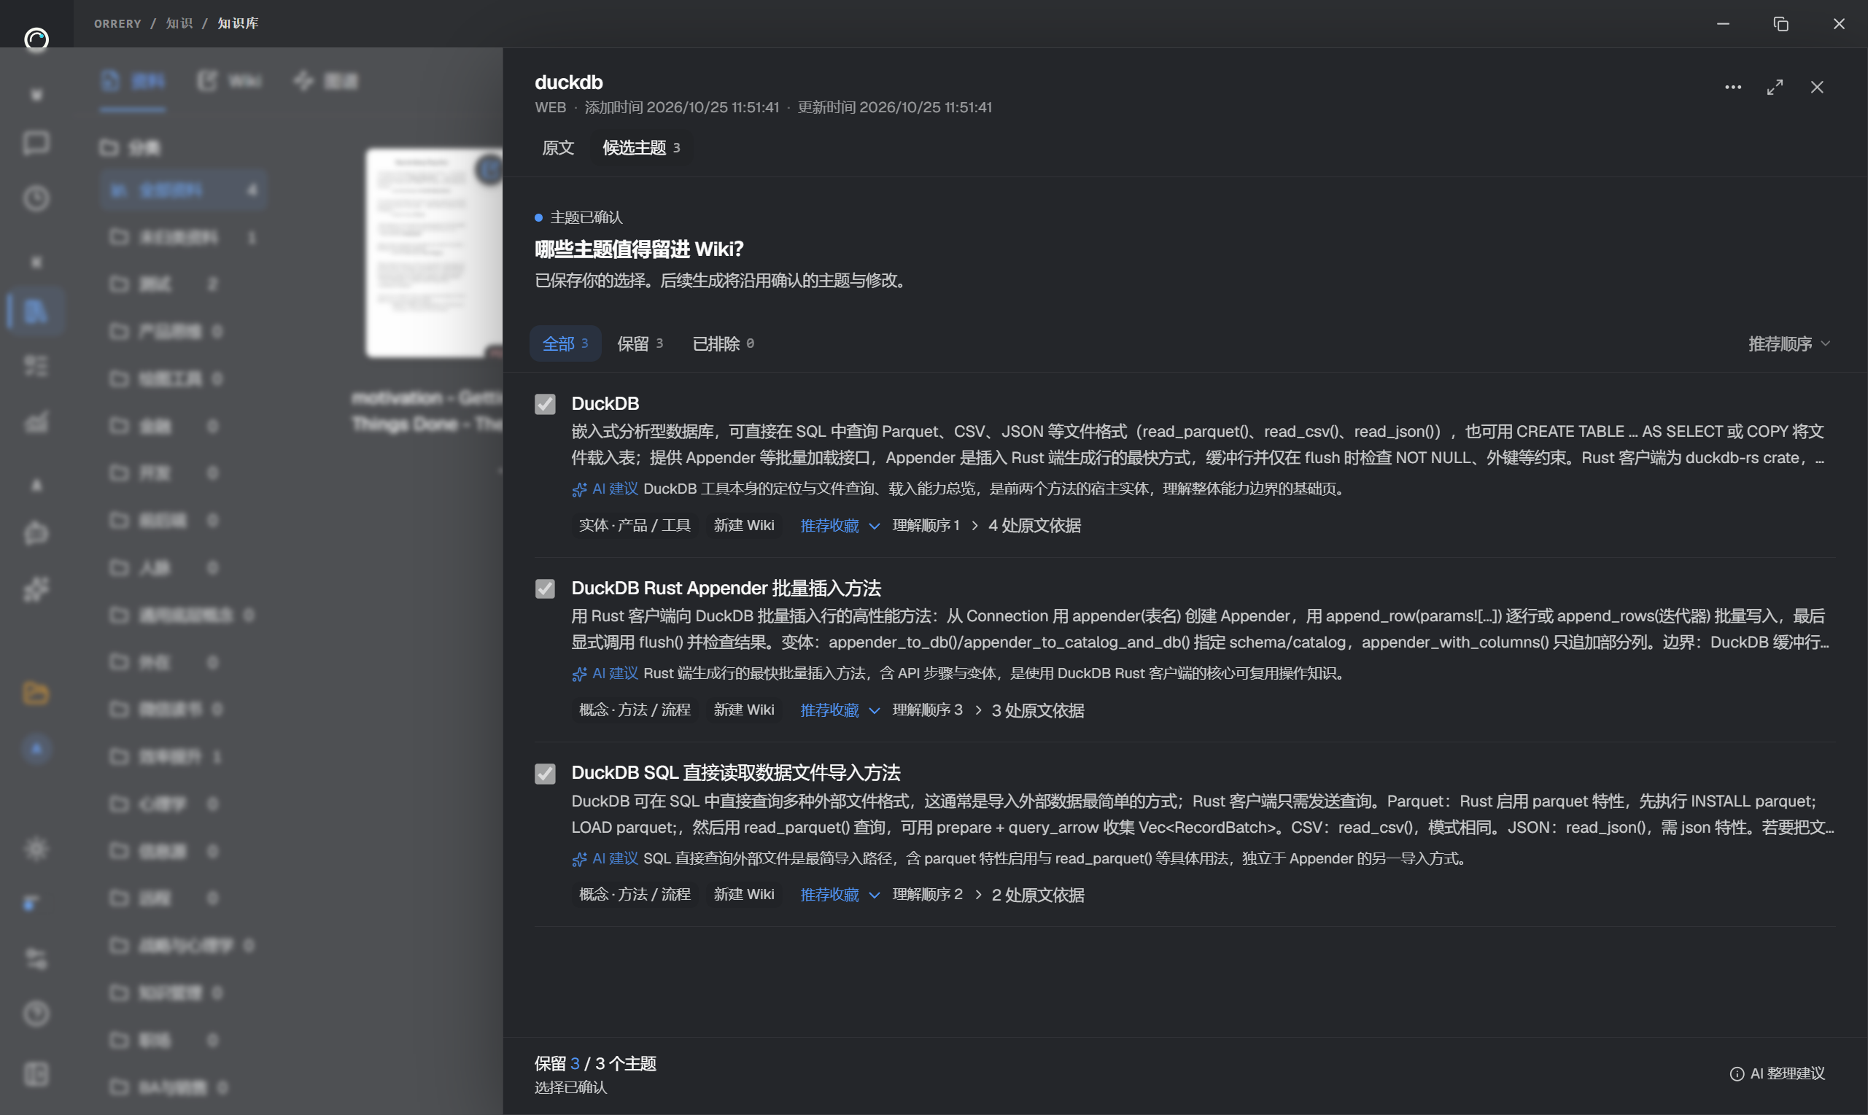Click the AI 建议 sparkle icon under SQL 直接读取 topic

coord(578,859)
